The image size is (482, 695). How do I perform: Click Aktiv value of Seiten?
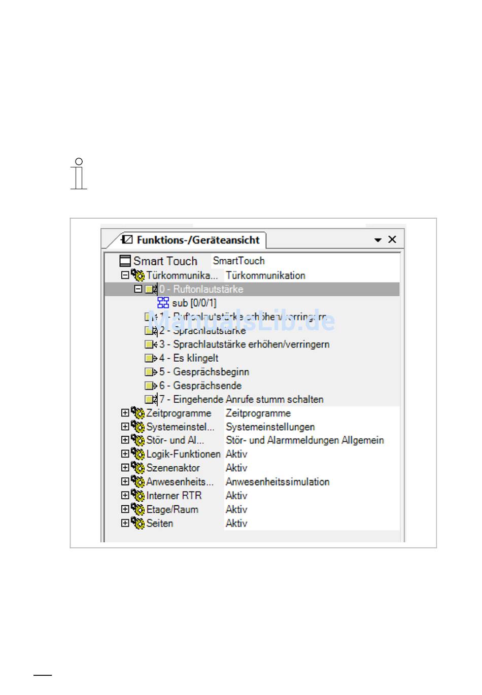[236, 523]
